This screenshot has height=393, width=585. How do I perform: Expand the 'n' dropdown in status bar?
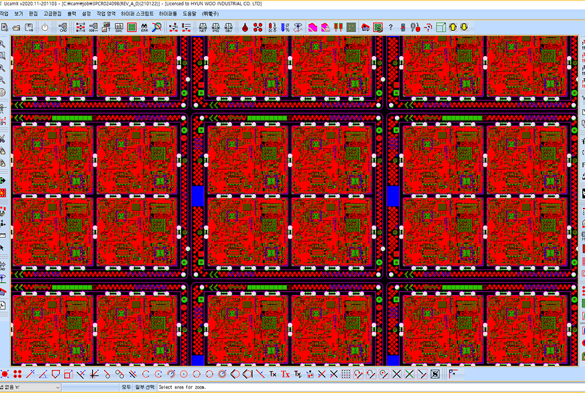[57, 387]
